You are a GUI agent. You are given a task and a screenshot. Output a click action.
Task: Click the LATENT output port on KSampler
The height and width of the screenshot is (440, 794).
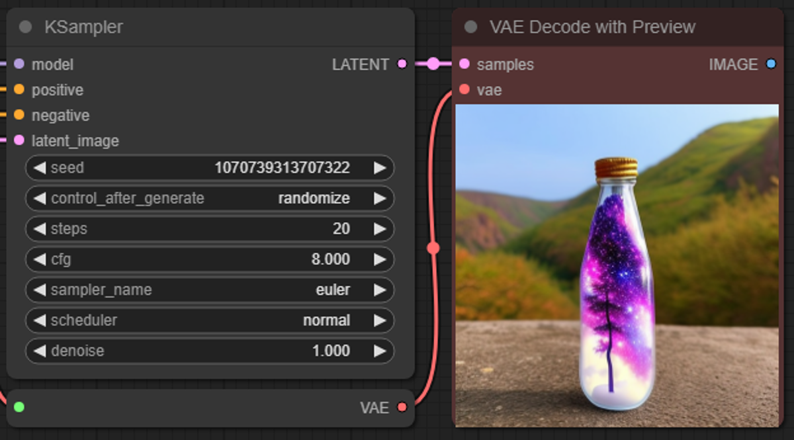point(401,64)
